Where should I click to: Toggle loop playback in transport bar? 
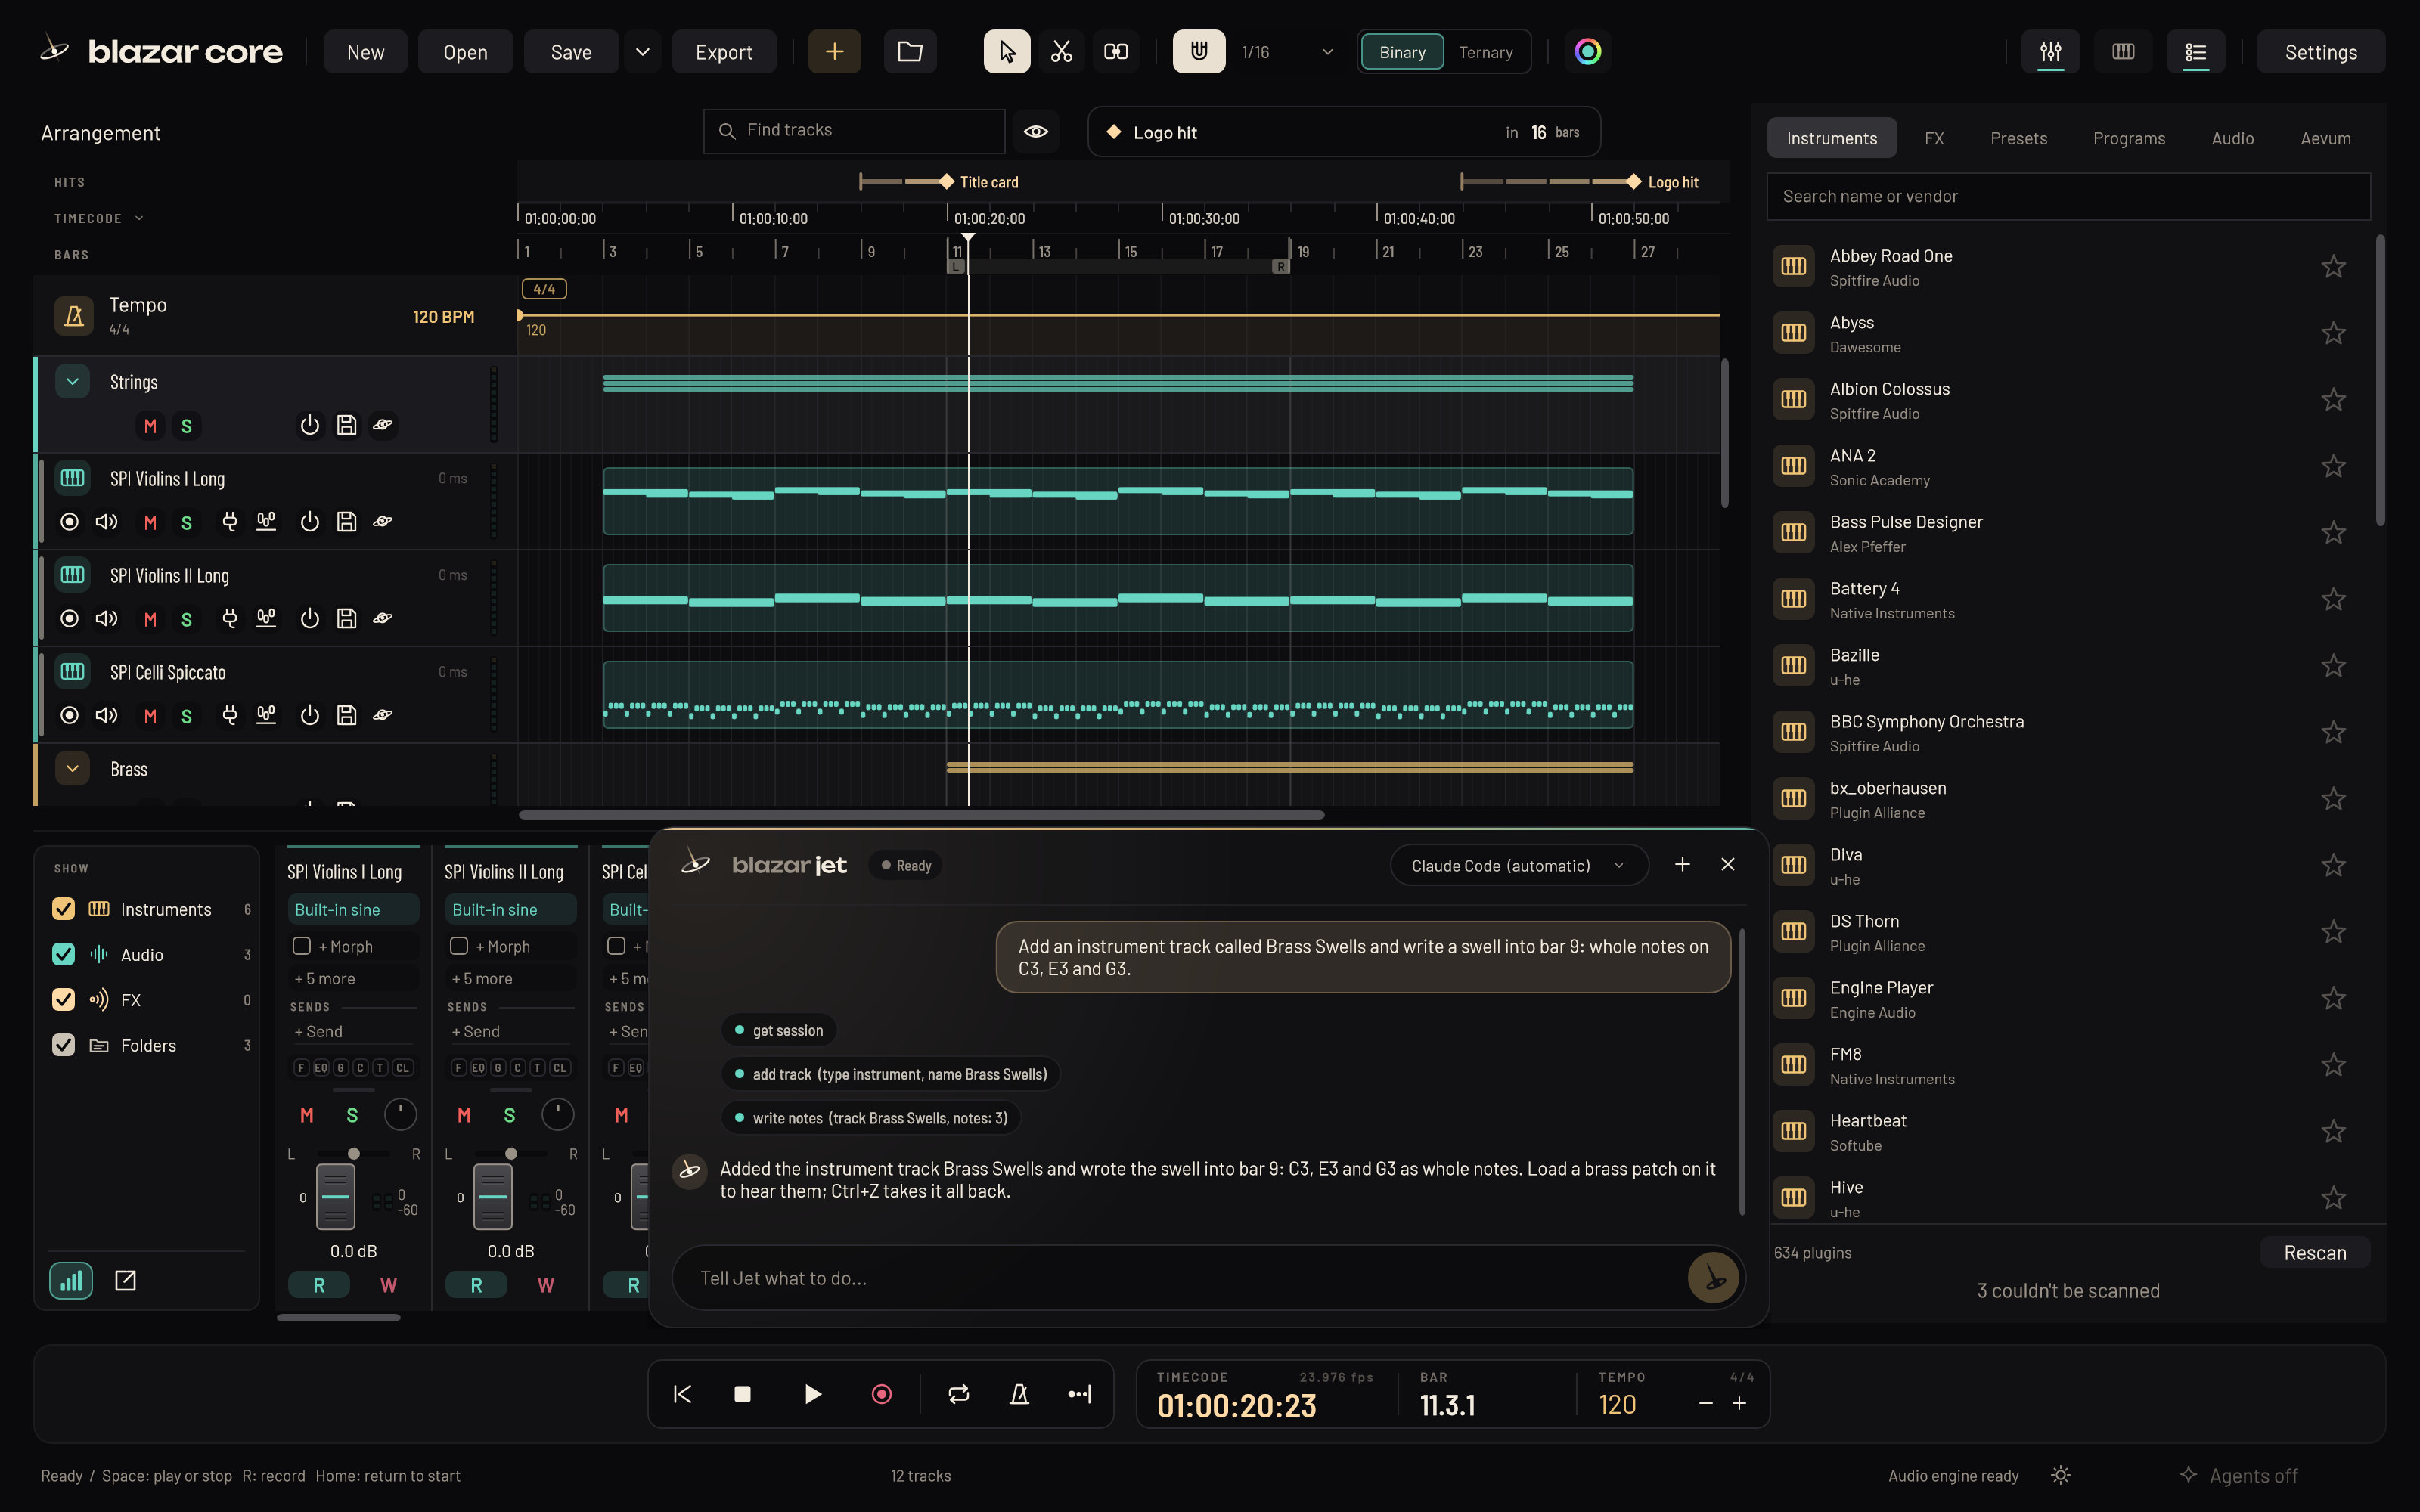(x=958, y=1394)
